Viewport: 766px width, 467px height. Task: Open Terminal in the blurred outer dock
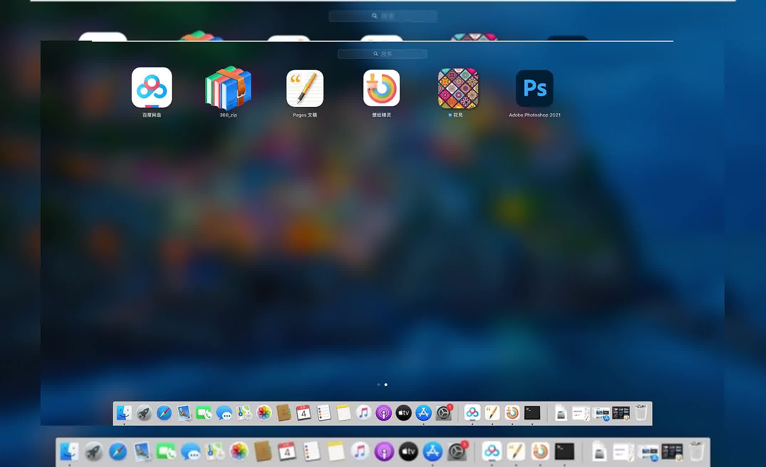click(x=565, y=452)
